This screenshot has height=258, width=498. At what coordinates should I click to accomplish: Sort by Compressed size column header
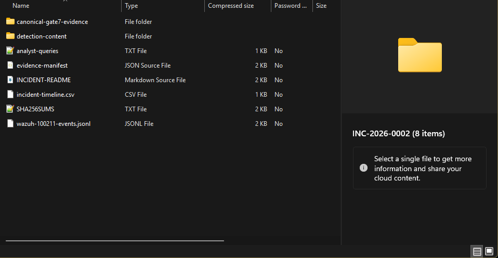pos(231,6)
